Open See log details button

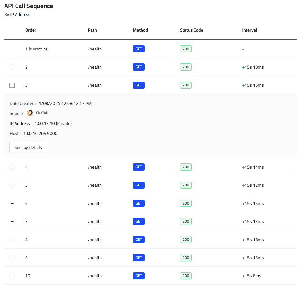tap(28, 147)
